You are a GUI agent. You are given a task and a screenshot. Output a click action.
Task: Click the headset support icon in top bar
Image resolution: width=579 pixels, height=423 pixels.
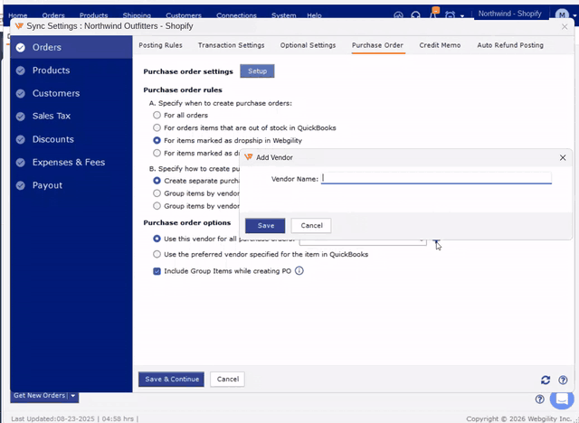click(x=416, y=15)
